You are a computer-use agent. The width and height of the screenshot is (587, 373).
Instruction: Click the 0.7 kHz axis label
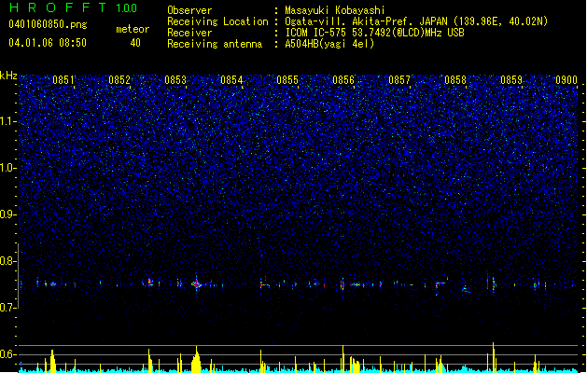[8, 308]
